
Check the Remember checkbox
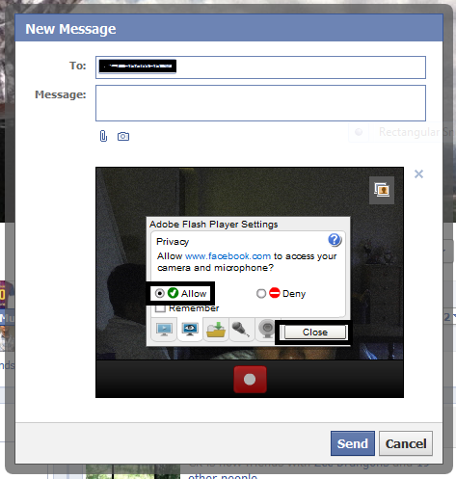tap(160, 308)
